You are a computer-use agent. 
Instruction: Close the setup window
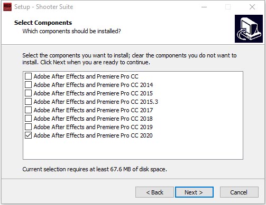point(252,7)
